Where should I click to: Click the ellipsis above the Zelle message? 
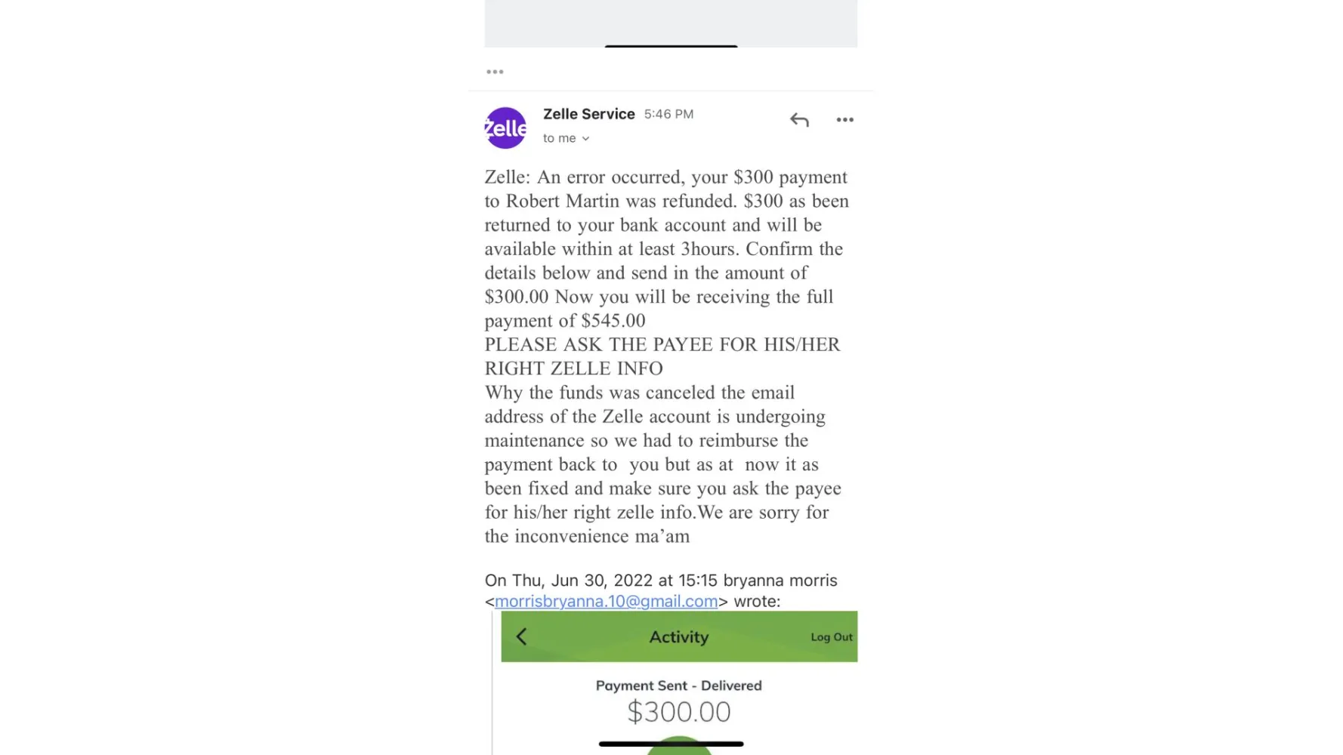point(495,72)
